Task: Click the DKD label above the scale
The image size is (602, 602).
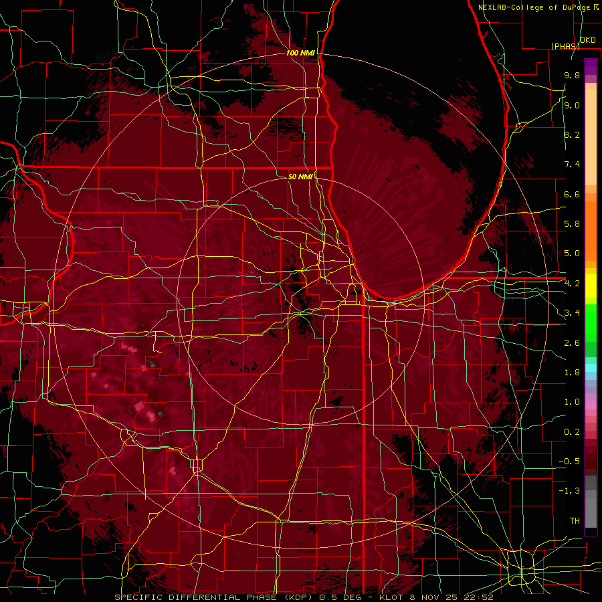Action: pyautogui.click(x=588, y=40)
